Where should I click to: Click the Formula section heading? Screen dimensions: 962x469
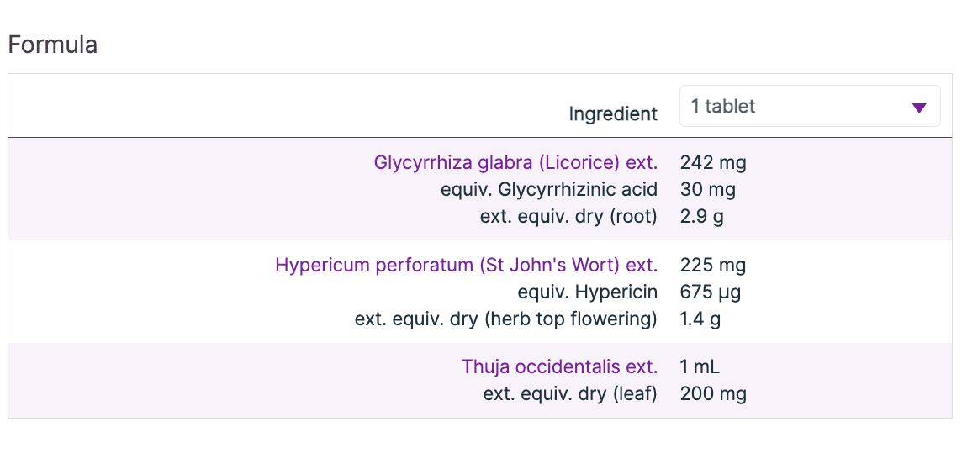click(53, 45)
